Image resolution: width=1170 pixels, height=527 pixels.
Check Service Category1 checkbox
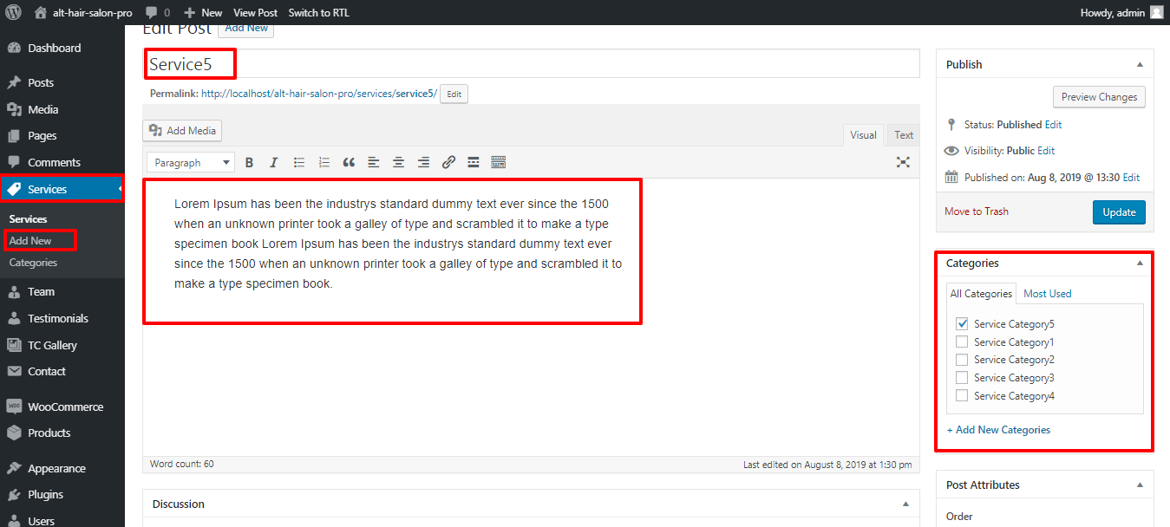coord(962,342)
